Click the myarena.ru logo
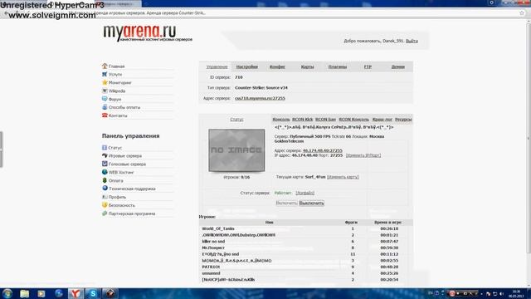This screenshot has width=531, height=299. (x=148, y=33)
